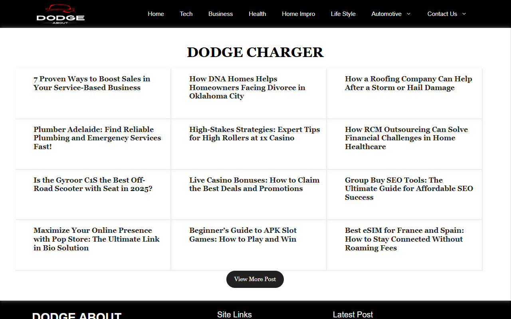Image resolution: width=511 pixels, height=319 pixels.
Task: Open the Life Style menu item
Action: (343, 14)
